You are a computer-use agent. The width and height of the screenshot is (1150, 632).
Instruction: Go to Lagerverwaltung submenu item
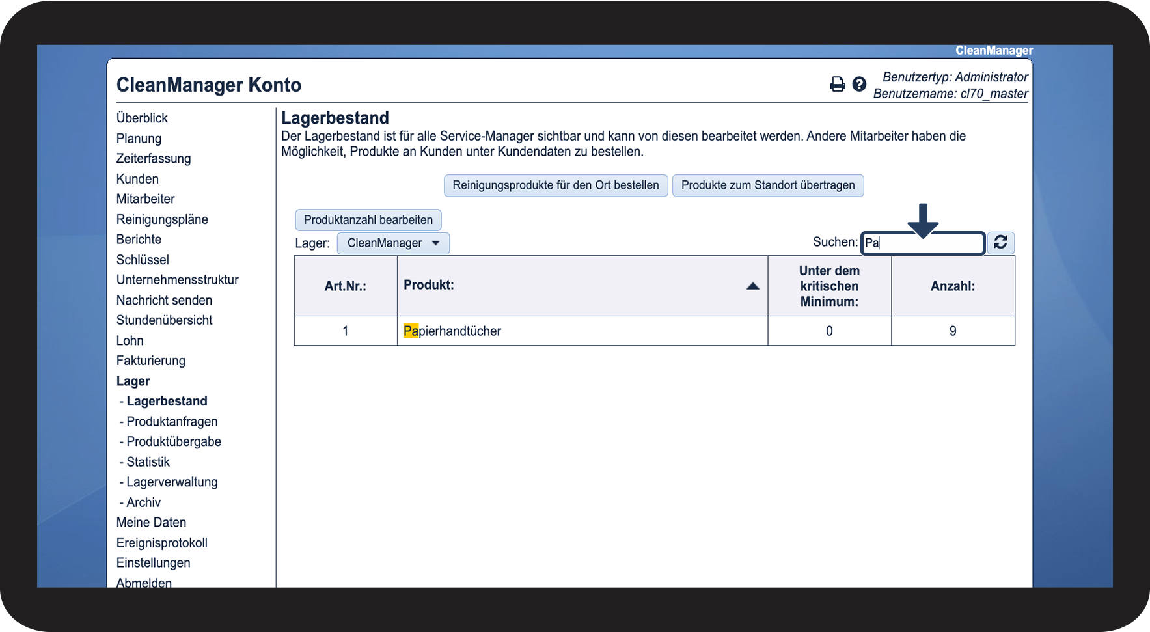172,482
